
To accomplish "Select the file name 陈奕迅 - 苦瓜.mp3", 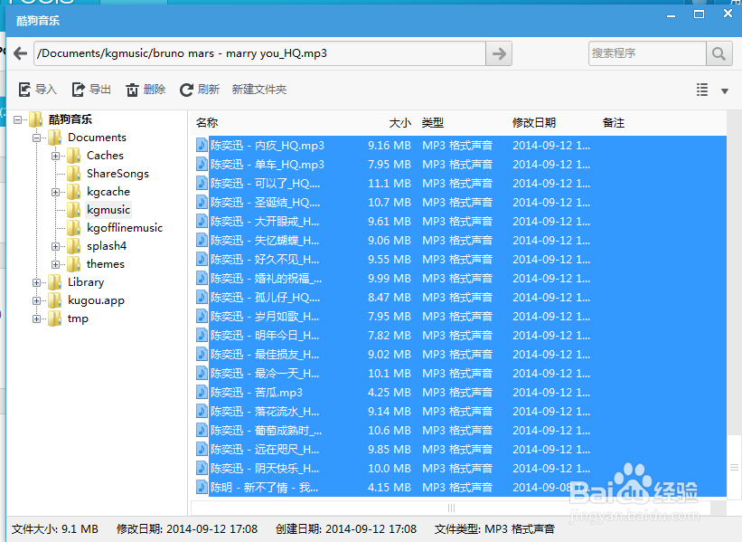I will coord(257,393).
